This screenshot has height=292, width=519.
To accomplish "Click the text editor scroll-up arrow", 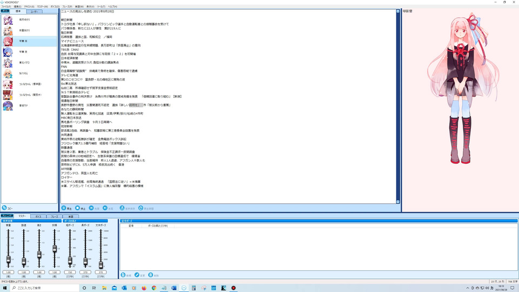I will [398, 11].
